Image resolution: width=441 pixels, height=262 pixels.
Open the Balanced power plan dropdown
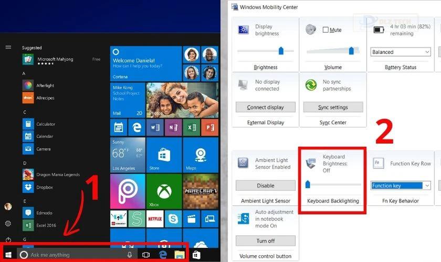pyautogui.click(x=401, y=52)
